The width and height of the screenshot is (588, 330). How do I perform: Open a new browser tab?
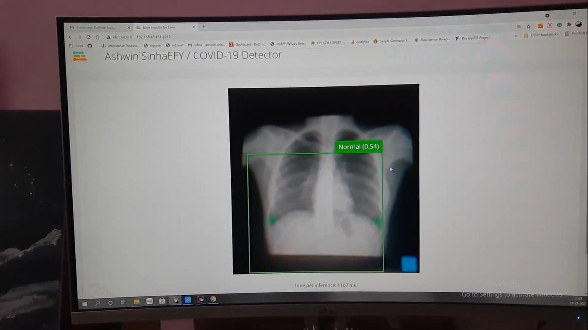click(x=204, y=27)
